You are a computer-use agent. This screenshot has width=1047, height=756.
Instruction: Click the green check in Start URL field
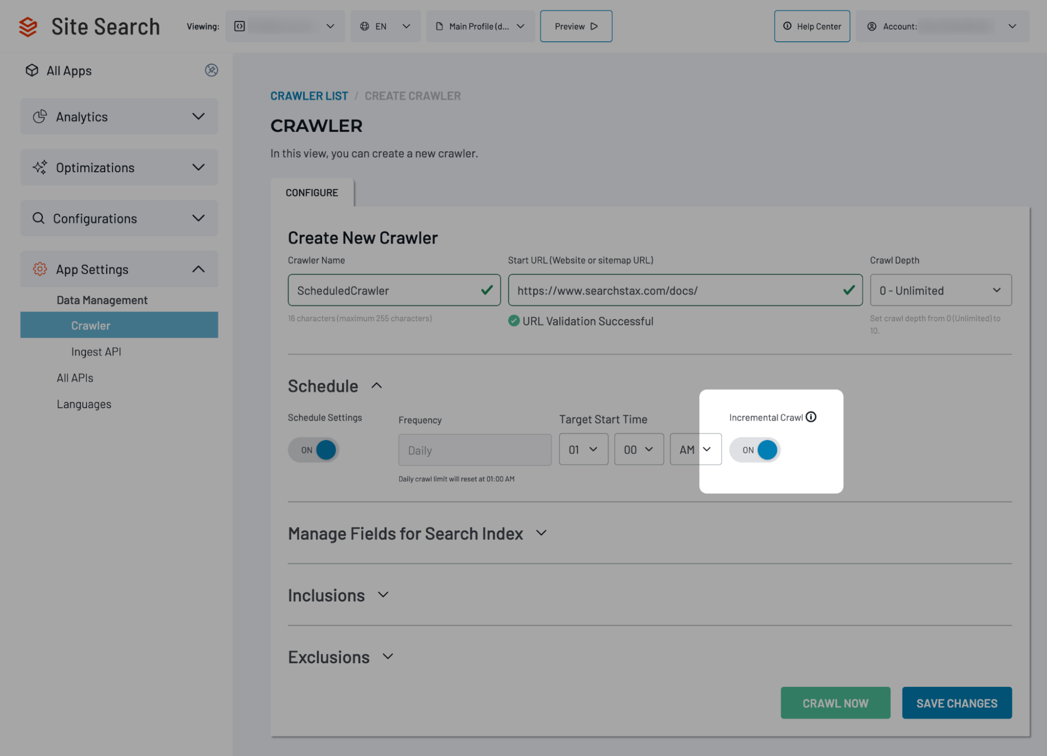[x=849, y=290]
